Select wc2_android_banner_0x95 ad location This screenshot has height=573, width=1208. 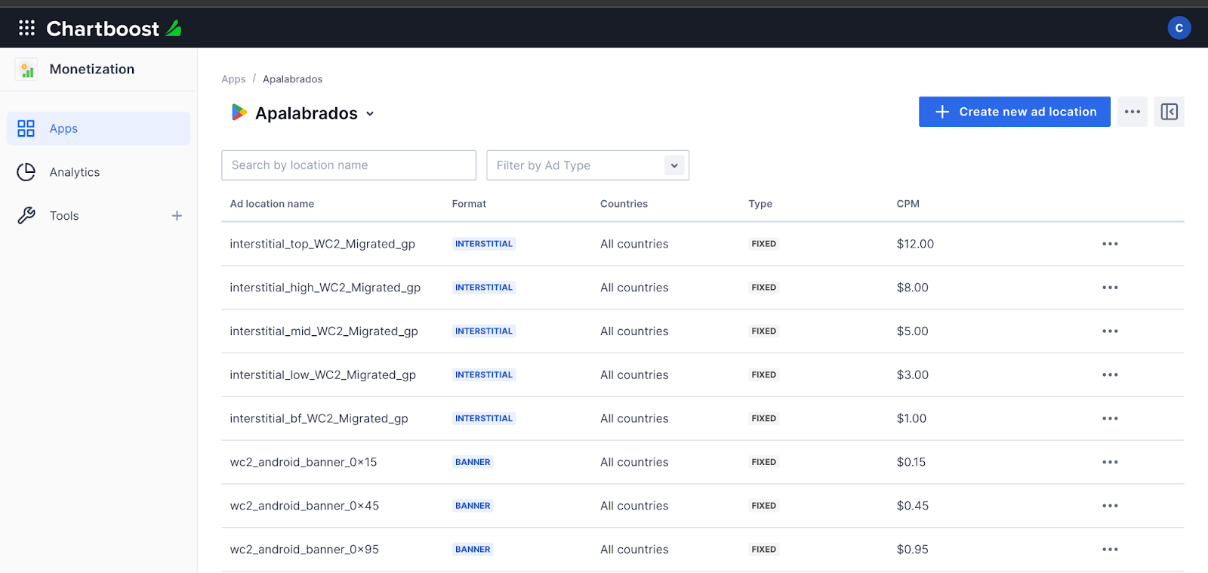pos(304,550)
